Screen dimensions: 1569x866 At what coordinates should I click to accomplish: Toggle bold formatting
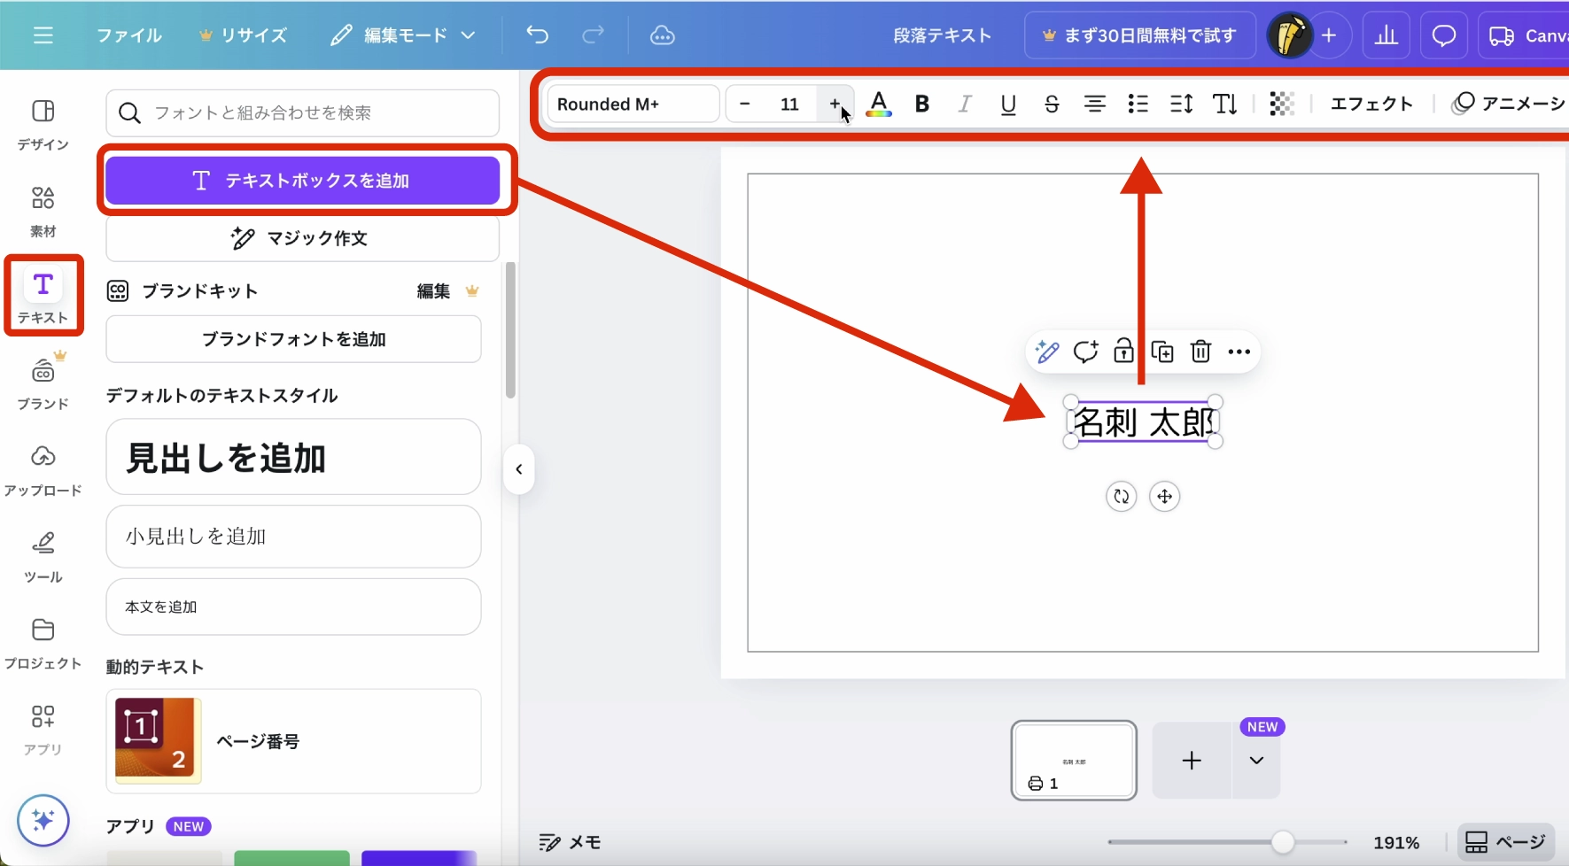pos(921,104)
